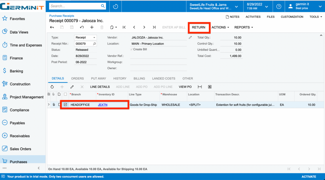Image resolution: width=325 pixels, height=180 pixels.
Task: Switch to the PUT AWAY tab
Action: [x=98, y=79]
